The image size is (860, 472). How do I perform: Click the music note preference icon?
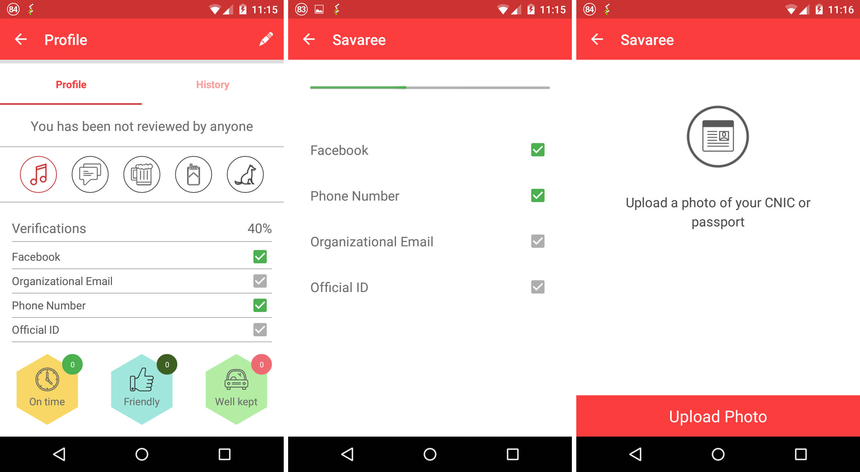tap(37, 174)
